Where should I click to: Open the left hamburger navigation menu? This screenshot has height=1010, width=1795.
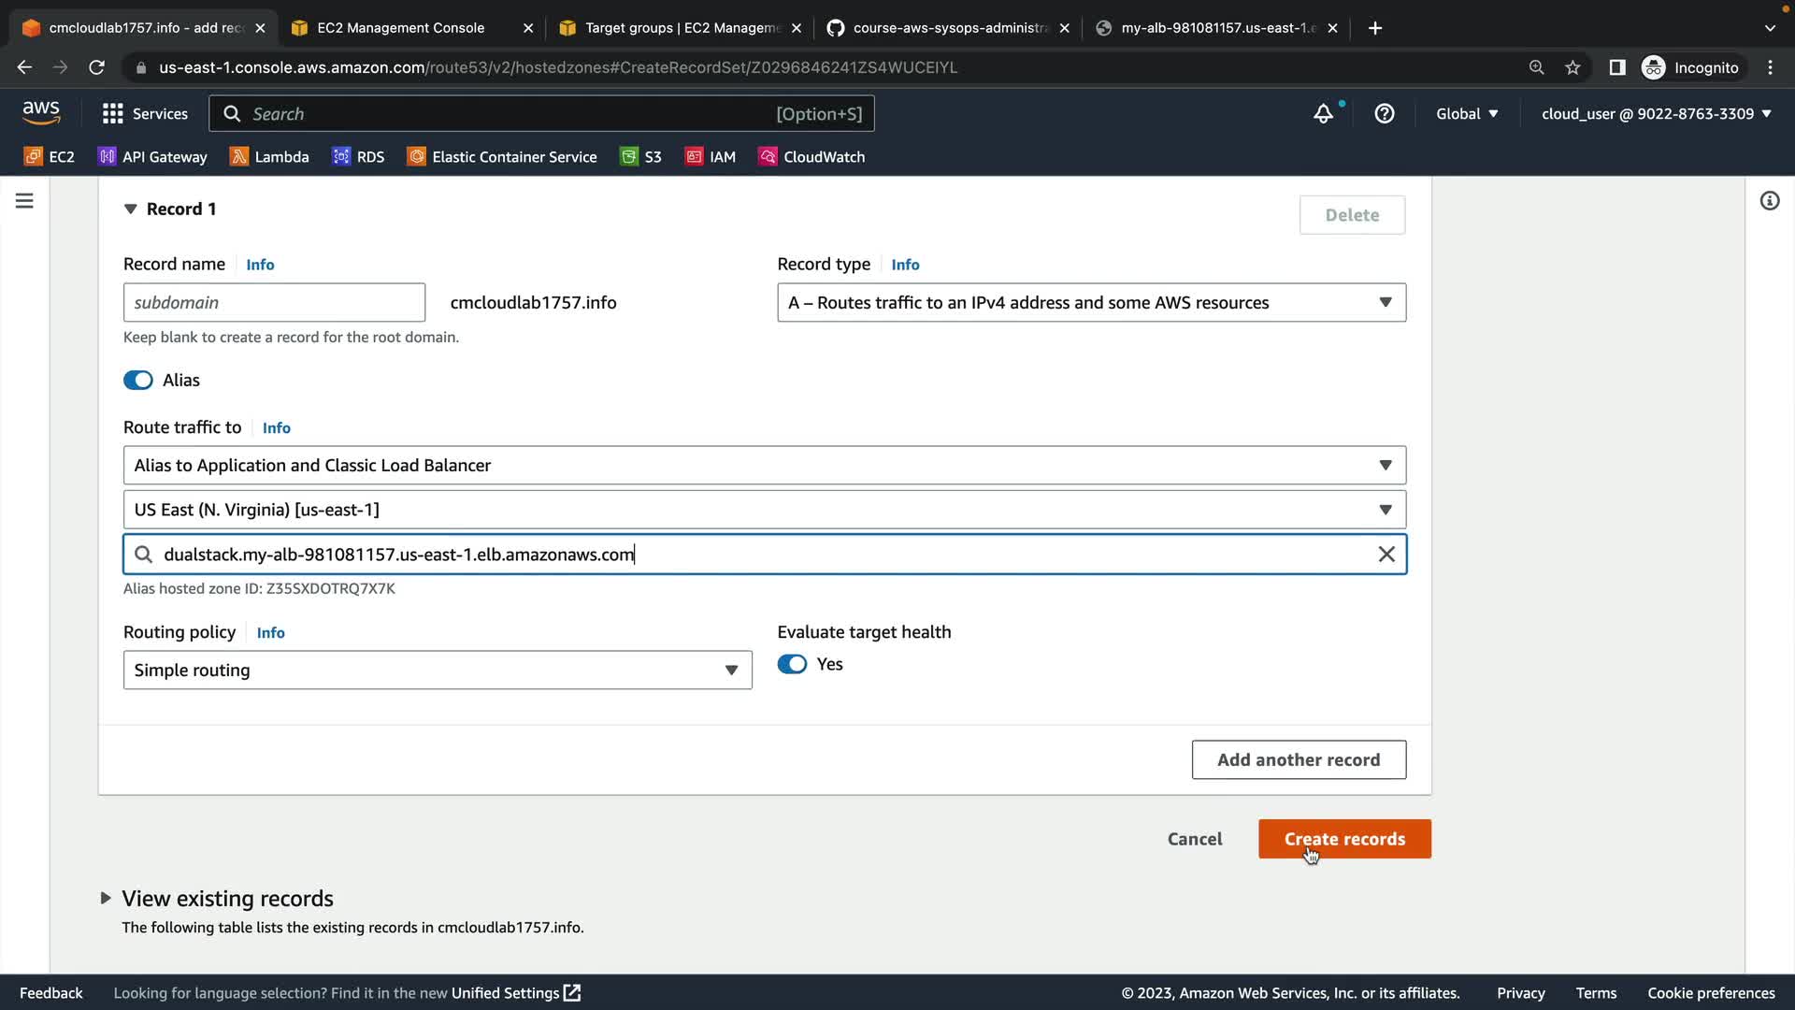pyautogui.click(x=24, y=201)
